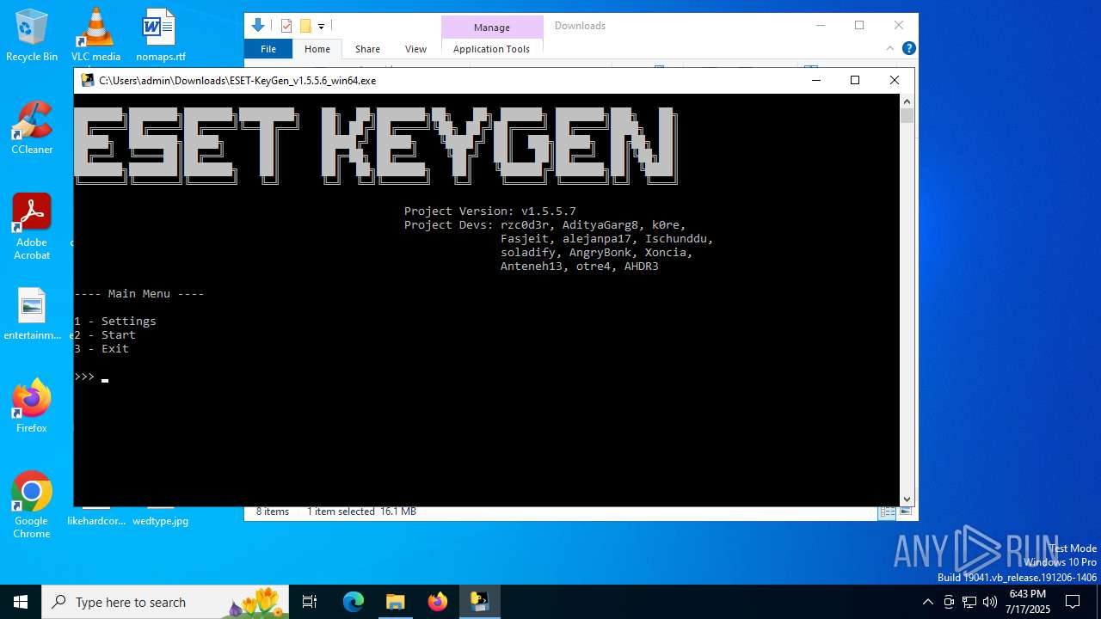Open the Explorer Help question mark icon
The width and height of the screenshot is (1101, 619).
tap(908, 48)
